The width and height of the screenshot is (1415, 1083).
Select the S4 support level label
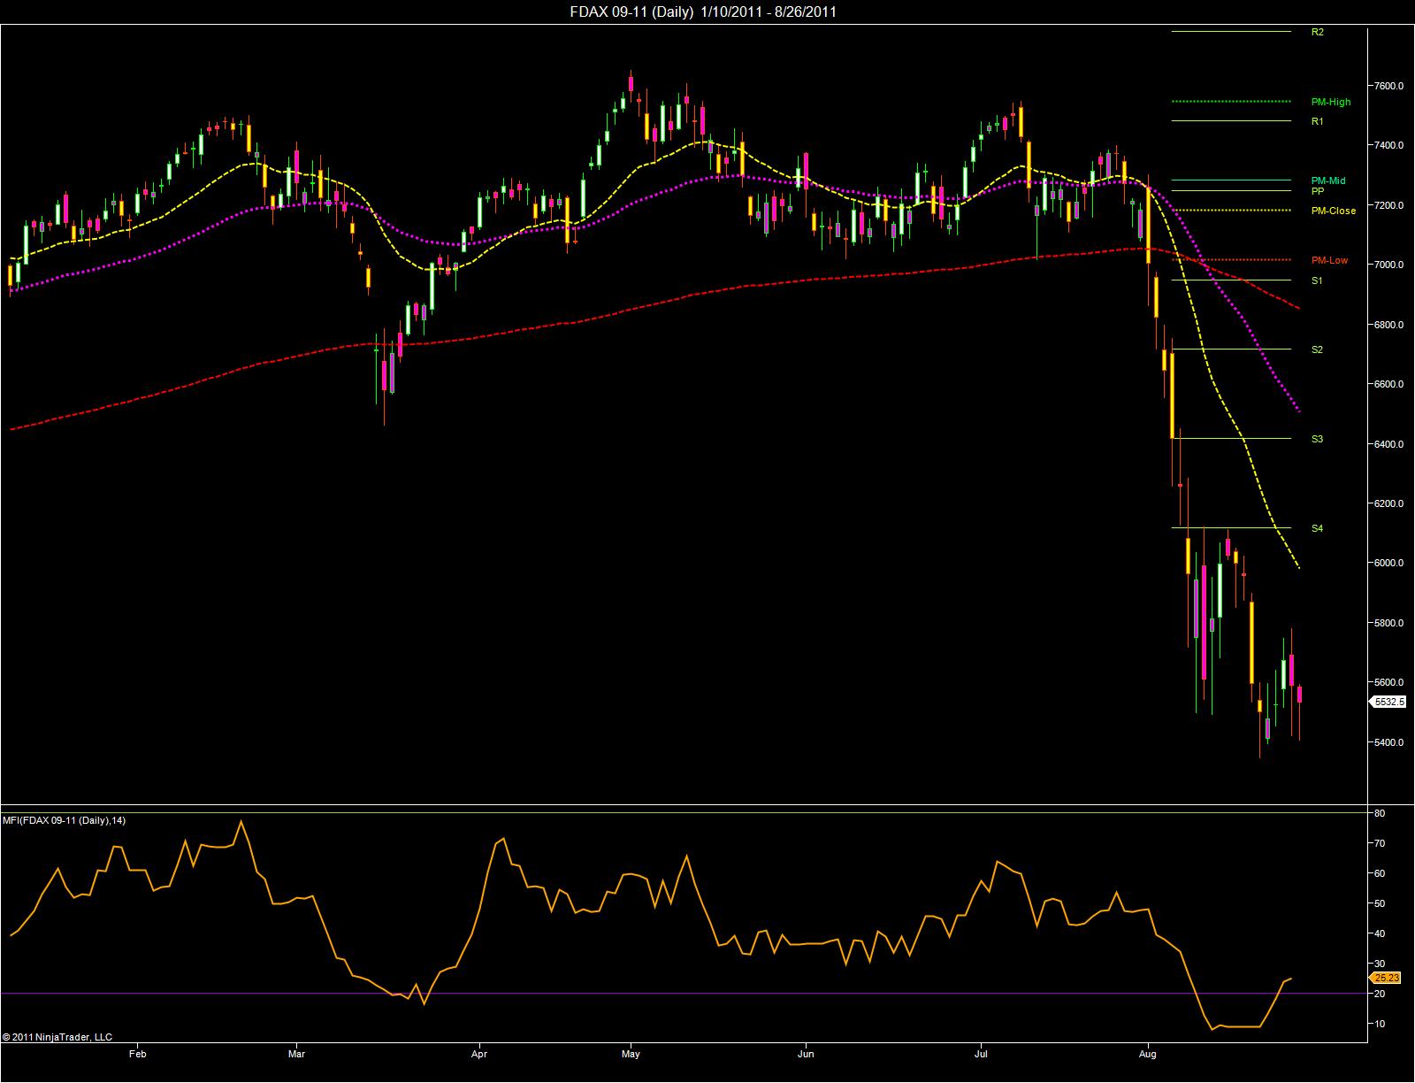(1317, 528)
